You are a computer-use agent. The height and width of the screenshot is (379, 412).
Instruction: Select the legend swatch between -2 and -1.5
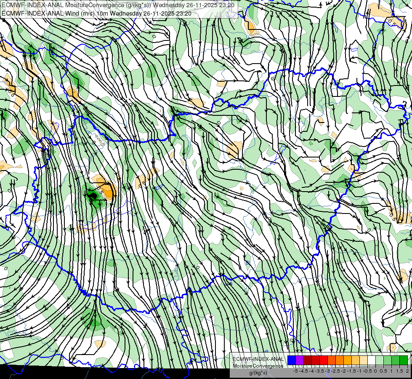348,360
